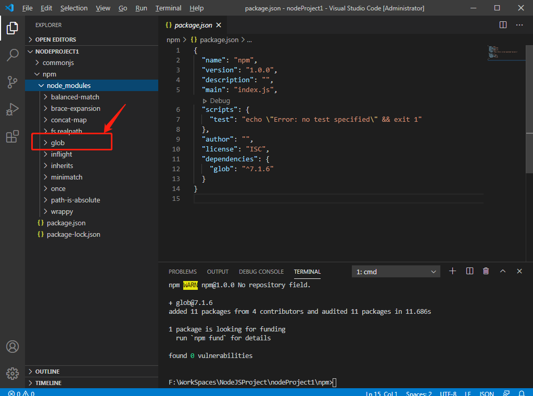Open the Run menu
Image resolution: width=533 pixels, height=396 pixels.
[x=141, y=8]
